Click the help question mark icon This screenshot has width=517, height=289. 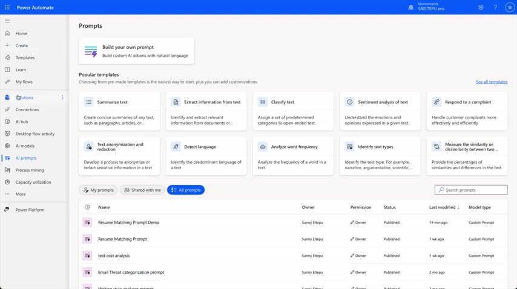pyautogui.click(x=495, y=7)
